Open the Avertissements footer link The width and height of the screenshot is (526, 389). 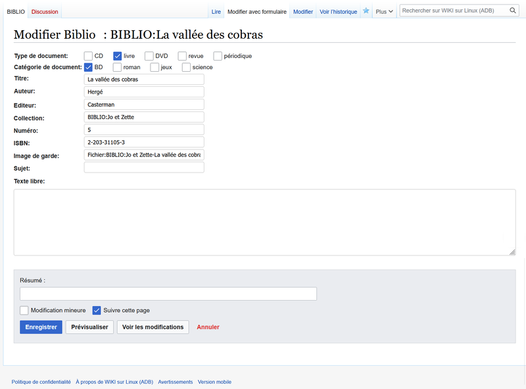click(x=176, y=382)
